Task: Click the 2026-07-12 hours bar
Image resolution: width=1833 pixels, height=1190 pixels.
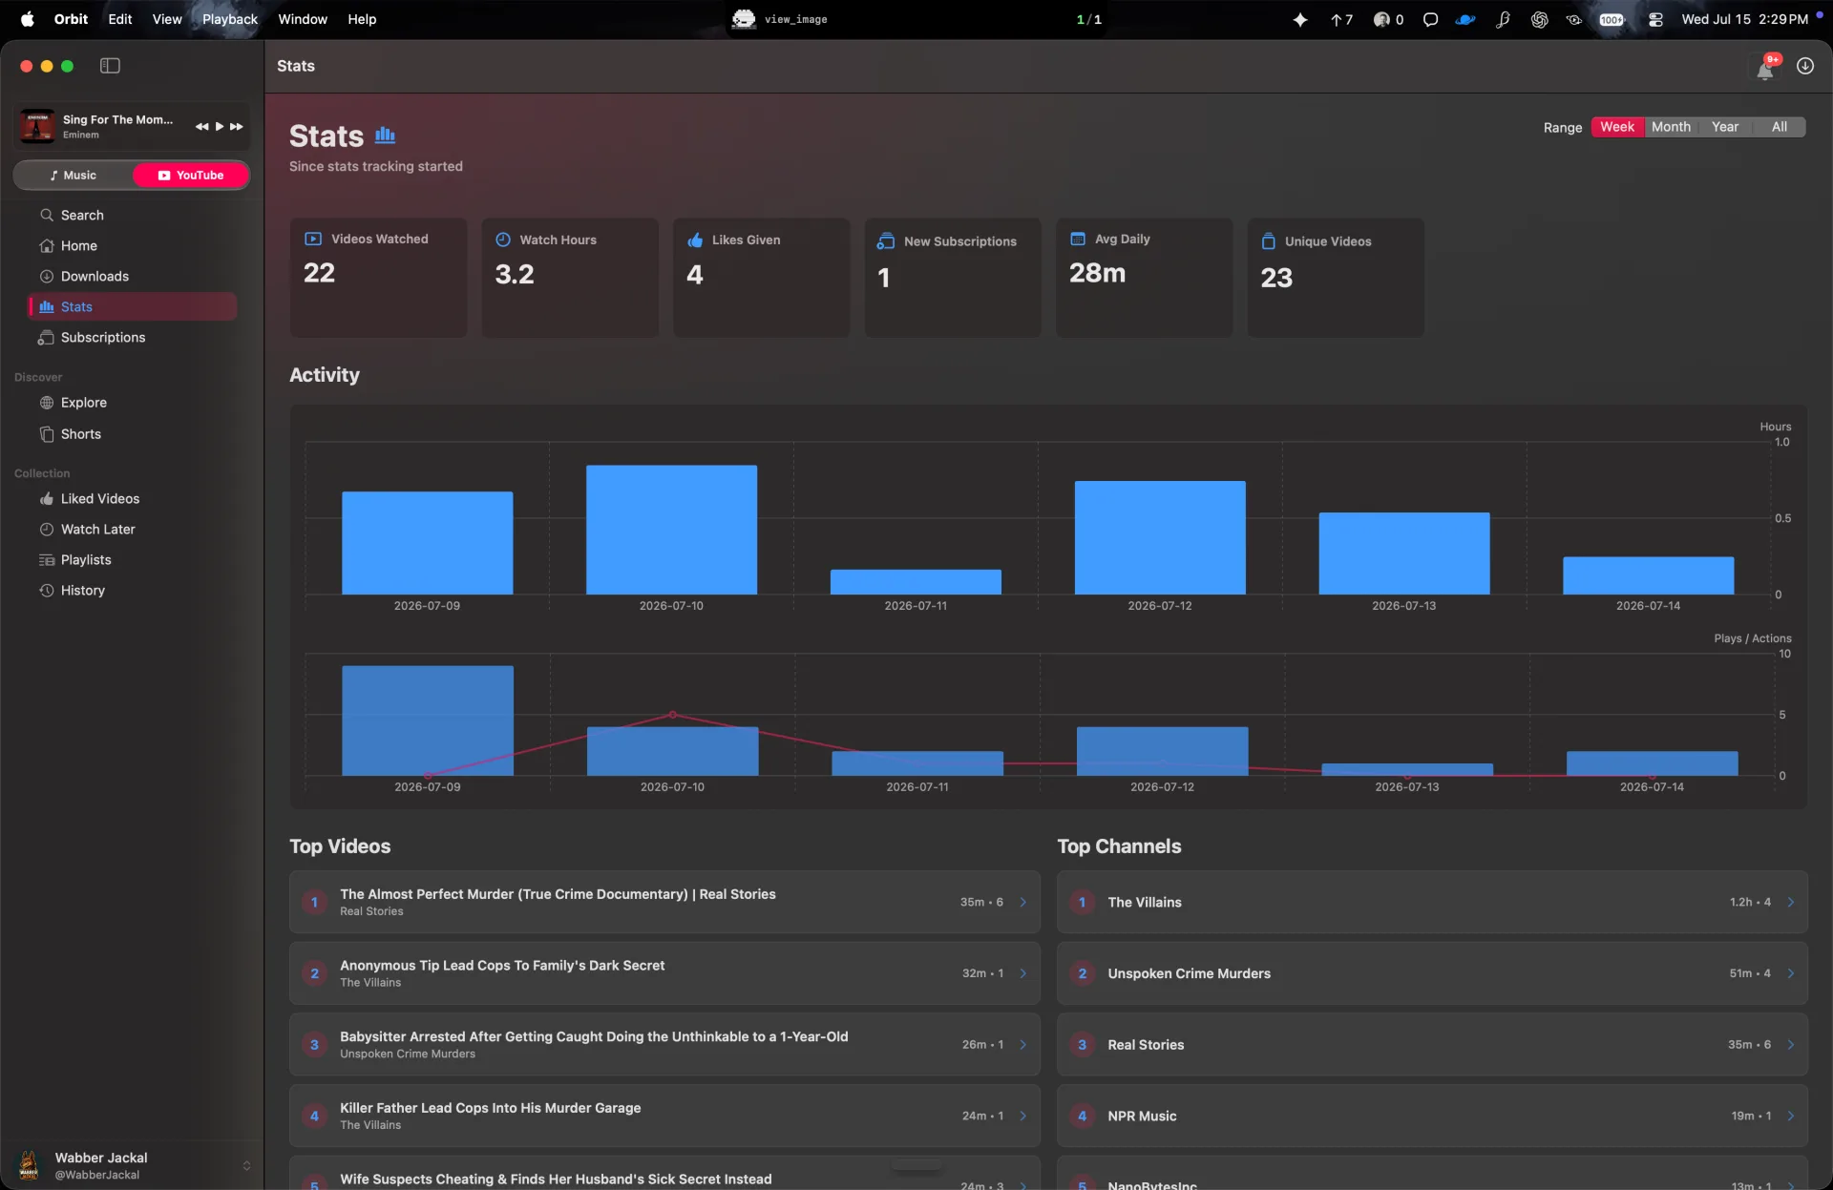Action: coord(1160,538)
